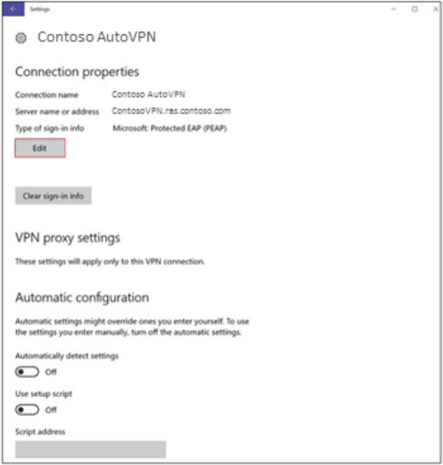This screenshot has width=443, height=465.
Task: Click the ContosoVPN.res.contoso.com server address
Action: [171, 111]
